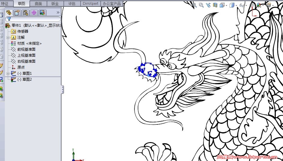The width and height of the screenshot is (283, 161).
Task: Return to the previous view
Action: coord(208,5)
